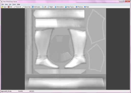Go to Next image
The width and height of the screenshot is (131, 93).
click(x=86, y=7)
